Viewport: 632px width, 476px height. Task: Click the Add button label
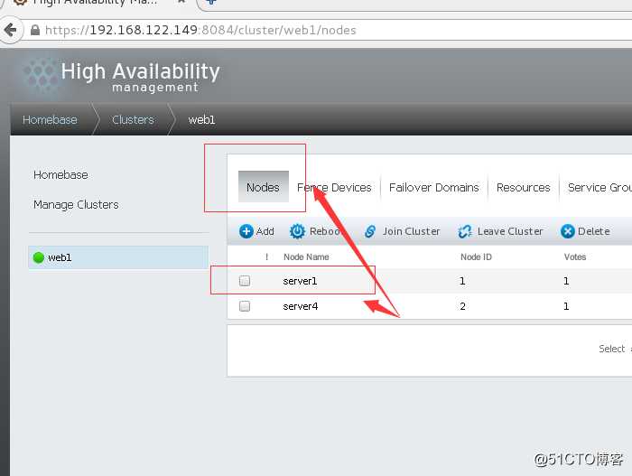265,231
